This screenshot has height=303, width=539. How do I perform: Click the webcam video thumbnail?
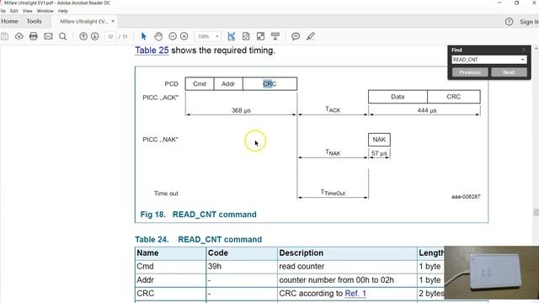tap(492, 273)
